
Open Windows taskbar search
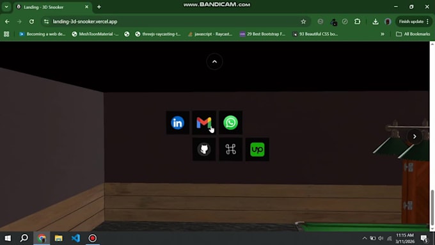point(24,238)
